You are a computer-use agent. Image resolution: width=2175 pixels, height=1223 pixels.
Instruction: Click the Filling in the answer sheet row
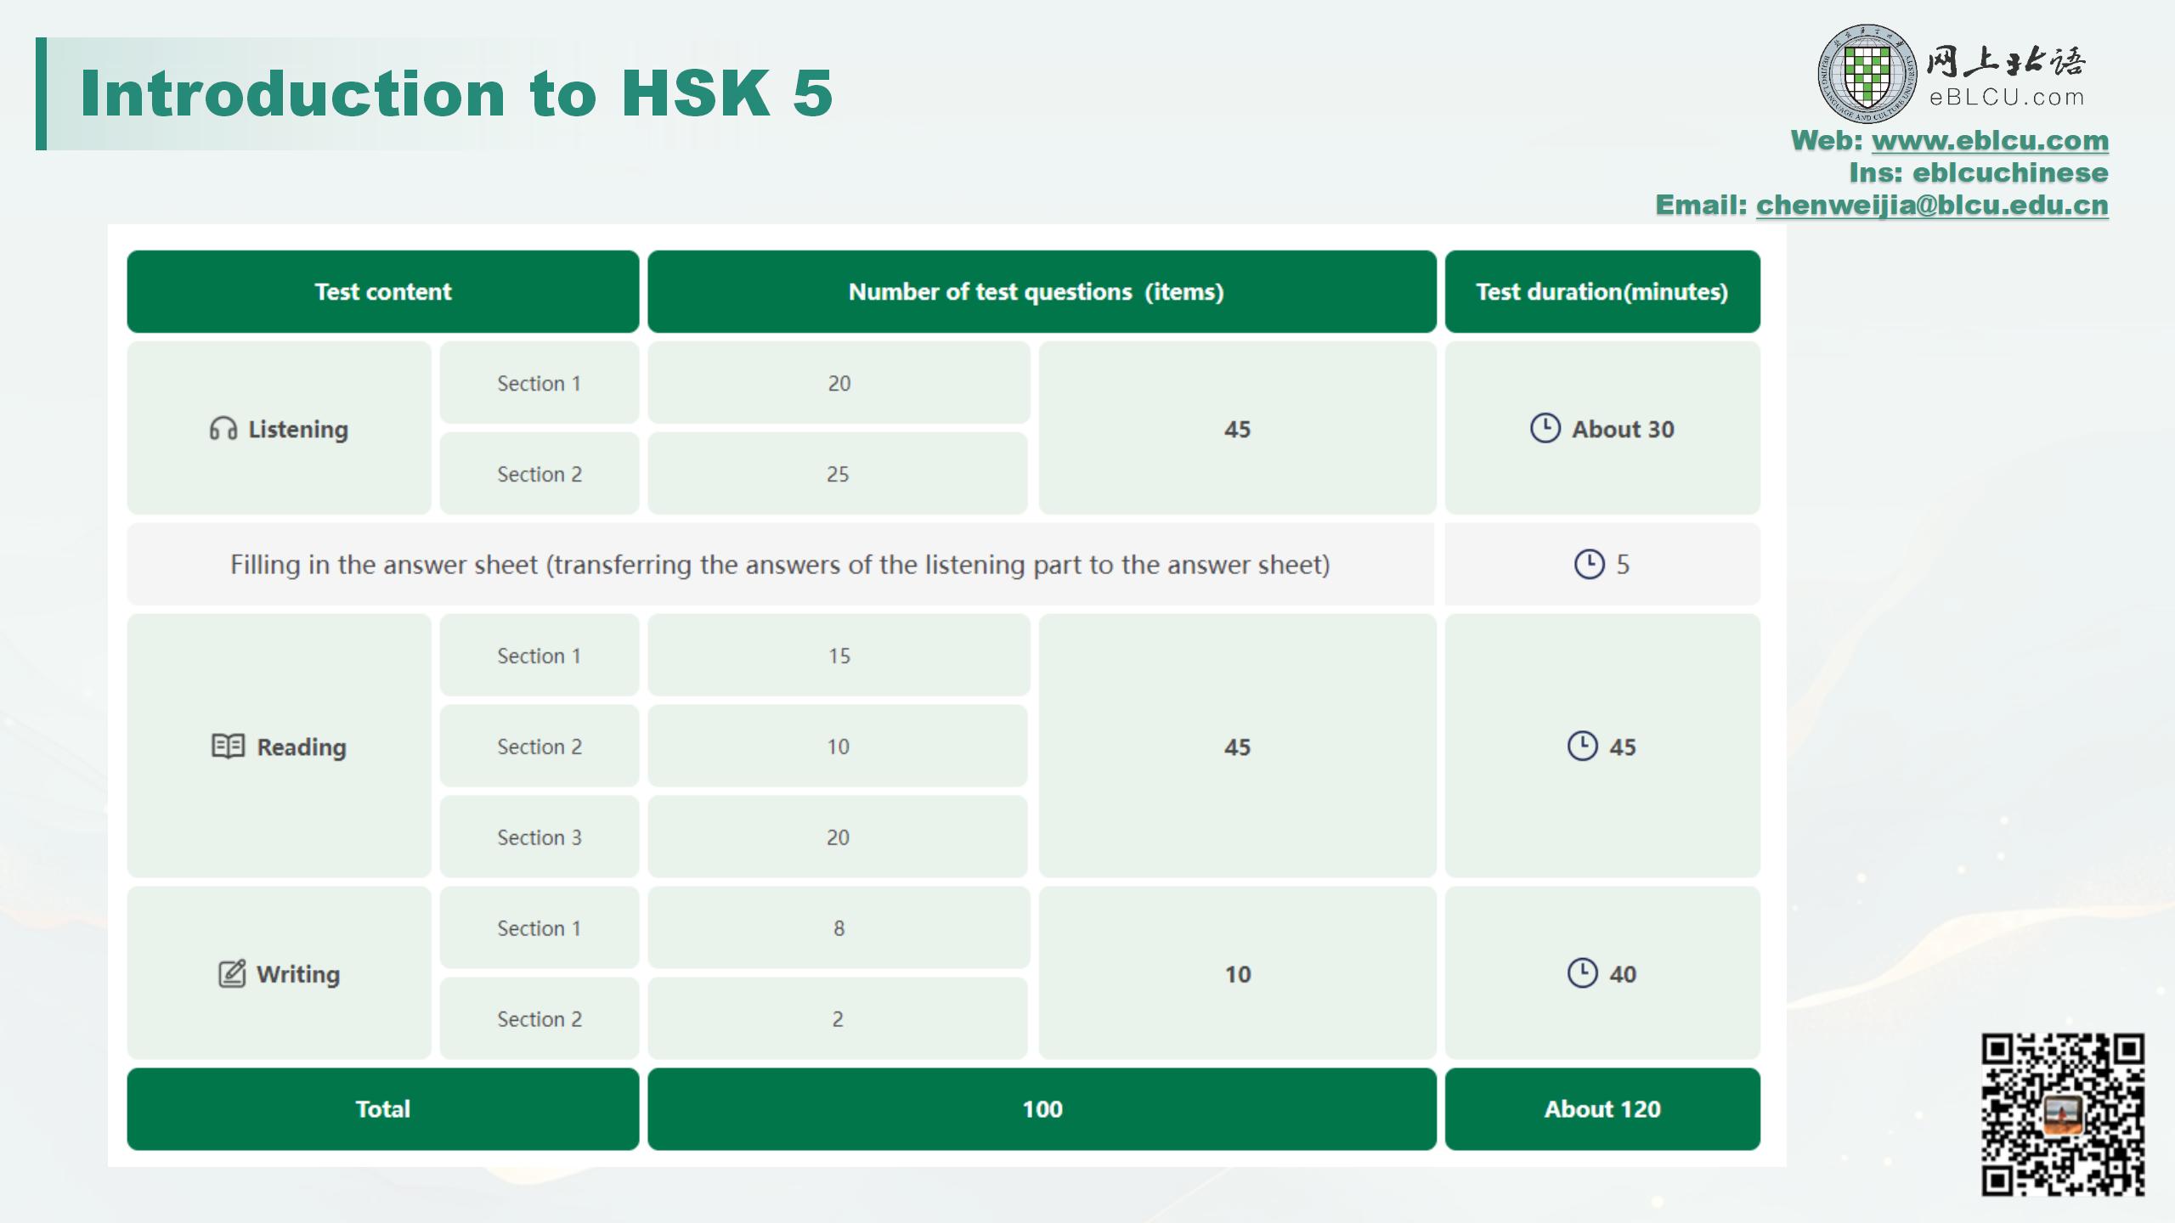[779, 564]
